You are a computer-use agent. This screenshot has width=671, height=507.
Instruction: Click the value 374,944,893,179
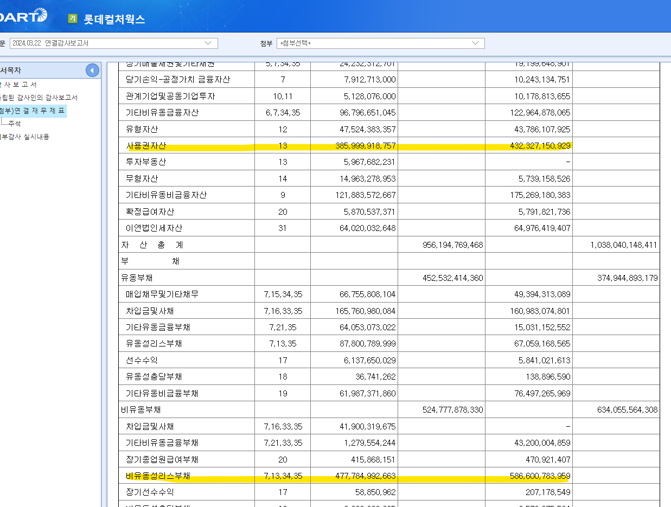(x=628, y=278)
